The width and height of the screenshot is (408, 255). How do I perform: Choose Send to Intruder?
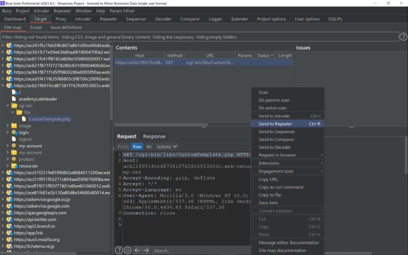[x=288, y=116]
